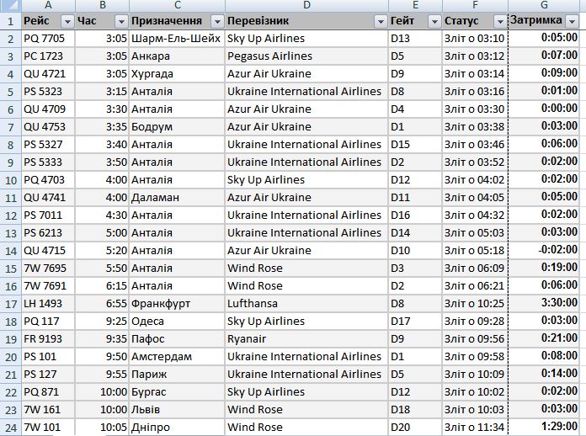Select row 17 by its row number
586x436 pixels.
click(x=10, y=304)
